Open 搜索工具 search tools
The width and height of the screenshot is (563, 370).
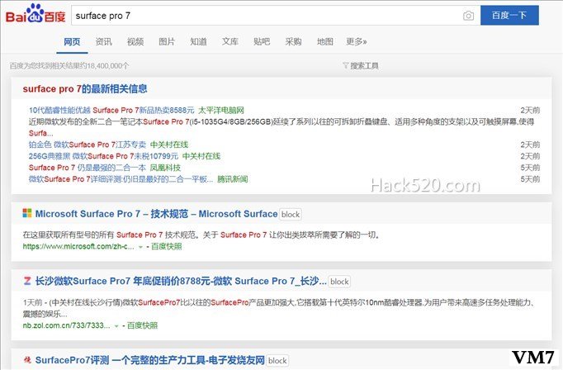(364, 66)
